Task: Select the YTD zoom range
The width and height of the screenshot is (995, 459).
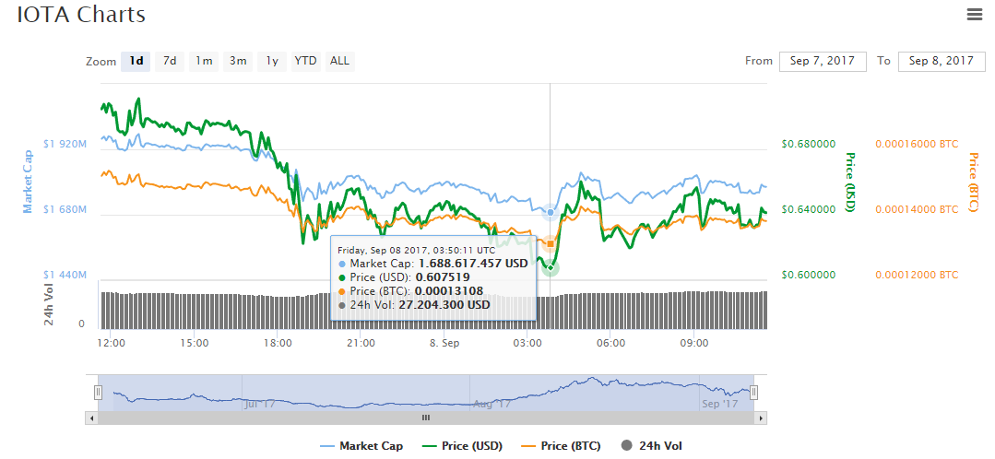Action: coord(306,62)
